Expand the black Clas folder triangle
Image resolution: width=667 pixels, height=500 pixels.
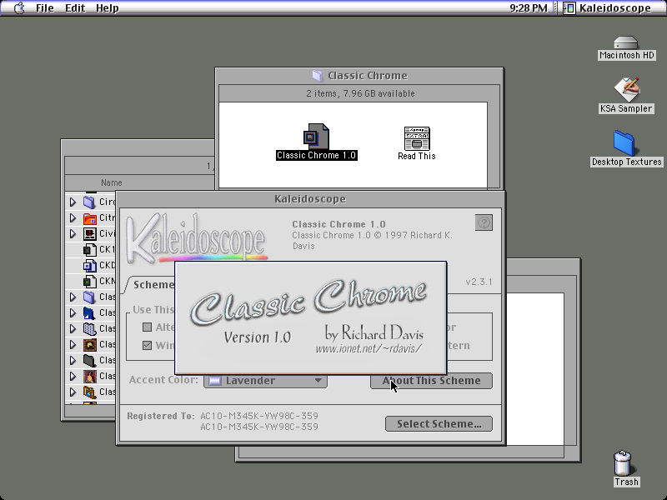pyautogui.click(x=73, y=361)
